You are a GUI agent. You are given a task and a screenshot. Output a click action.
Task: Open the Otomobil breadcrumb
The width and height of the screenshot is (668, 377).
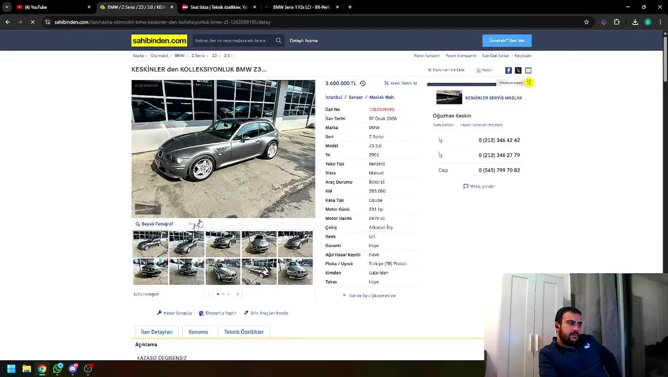[x=159, y=56]
